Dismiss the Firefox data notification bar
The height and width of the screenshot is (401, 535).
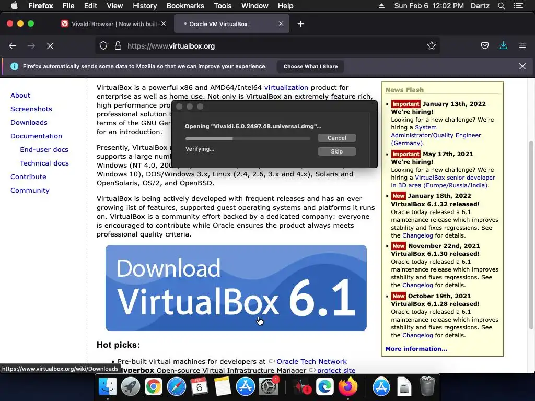pyautogui.click(x=522, y=66)
